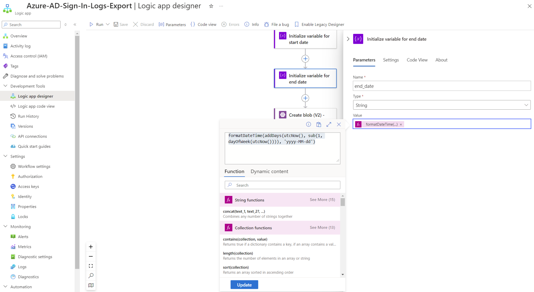
Task: Click the Name field containing end_date
Action: 442,86
